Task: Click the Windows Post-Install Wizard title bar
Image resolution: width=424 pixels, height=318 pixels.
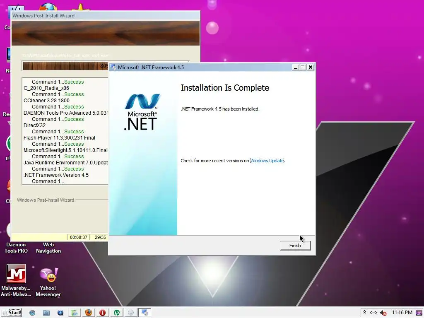Action: coord(106,16)
